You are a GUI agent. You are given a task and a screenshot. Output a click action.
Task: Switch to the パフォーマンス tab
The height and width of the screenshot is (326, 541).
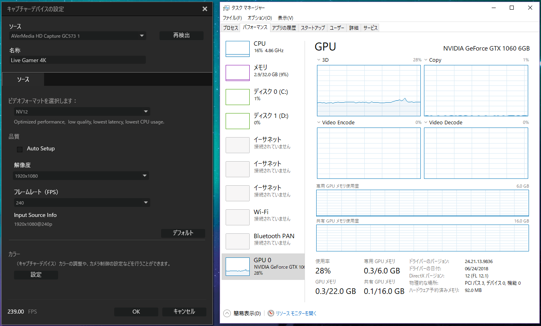tap(255, 28)
